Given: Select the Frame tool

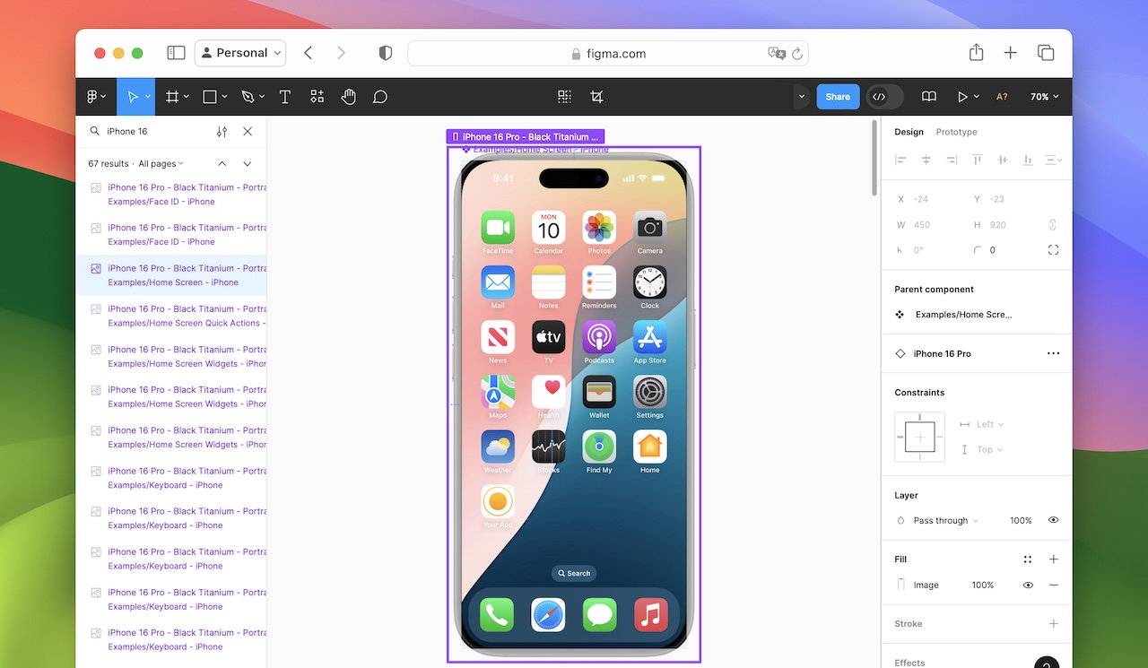Looking at the screenshot, I should coord(173,97).
